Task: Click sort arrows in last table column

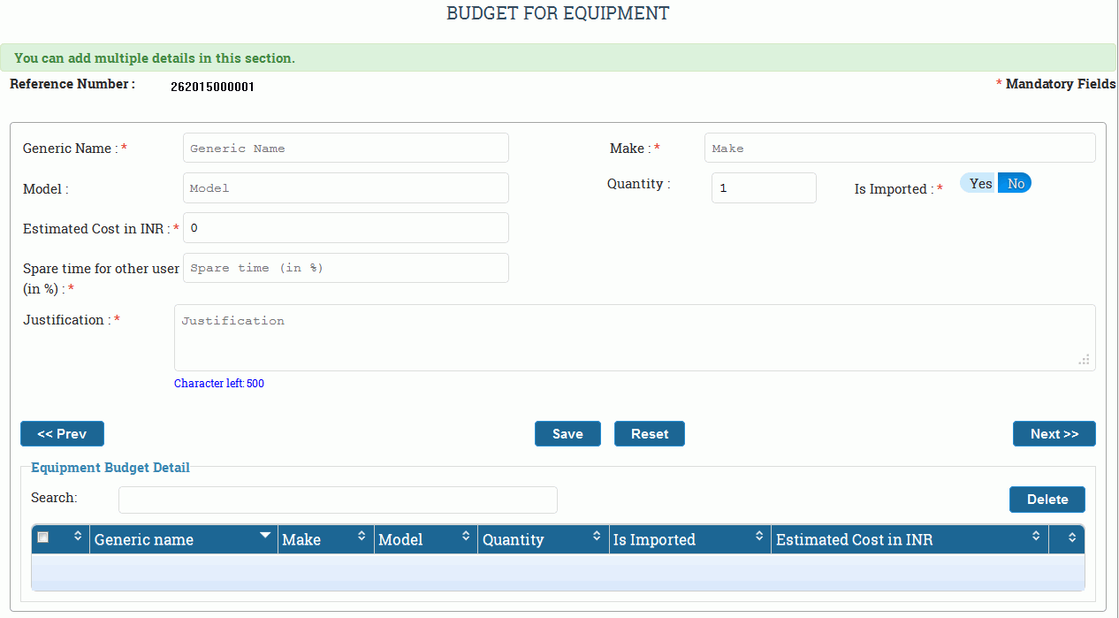Action: (1072, 538)
